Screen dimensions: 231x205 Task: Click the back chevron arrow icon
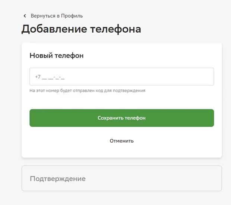[x=25, y=16]
